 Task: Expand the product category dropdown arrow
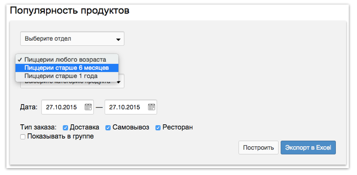point(119,83)
